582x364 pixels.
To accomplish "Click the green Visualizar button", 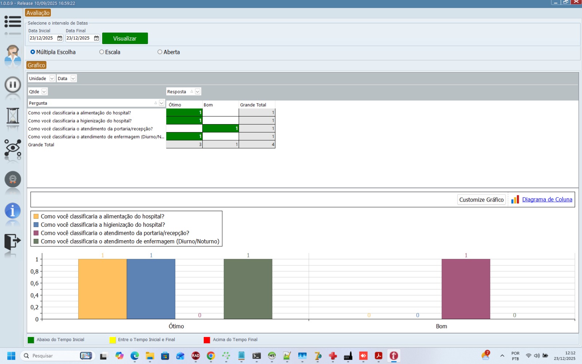I will (x=125, y=39).
